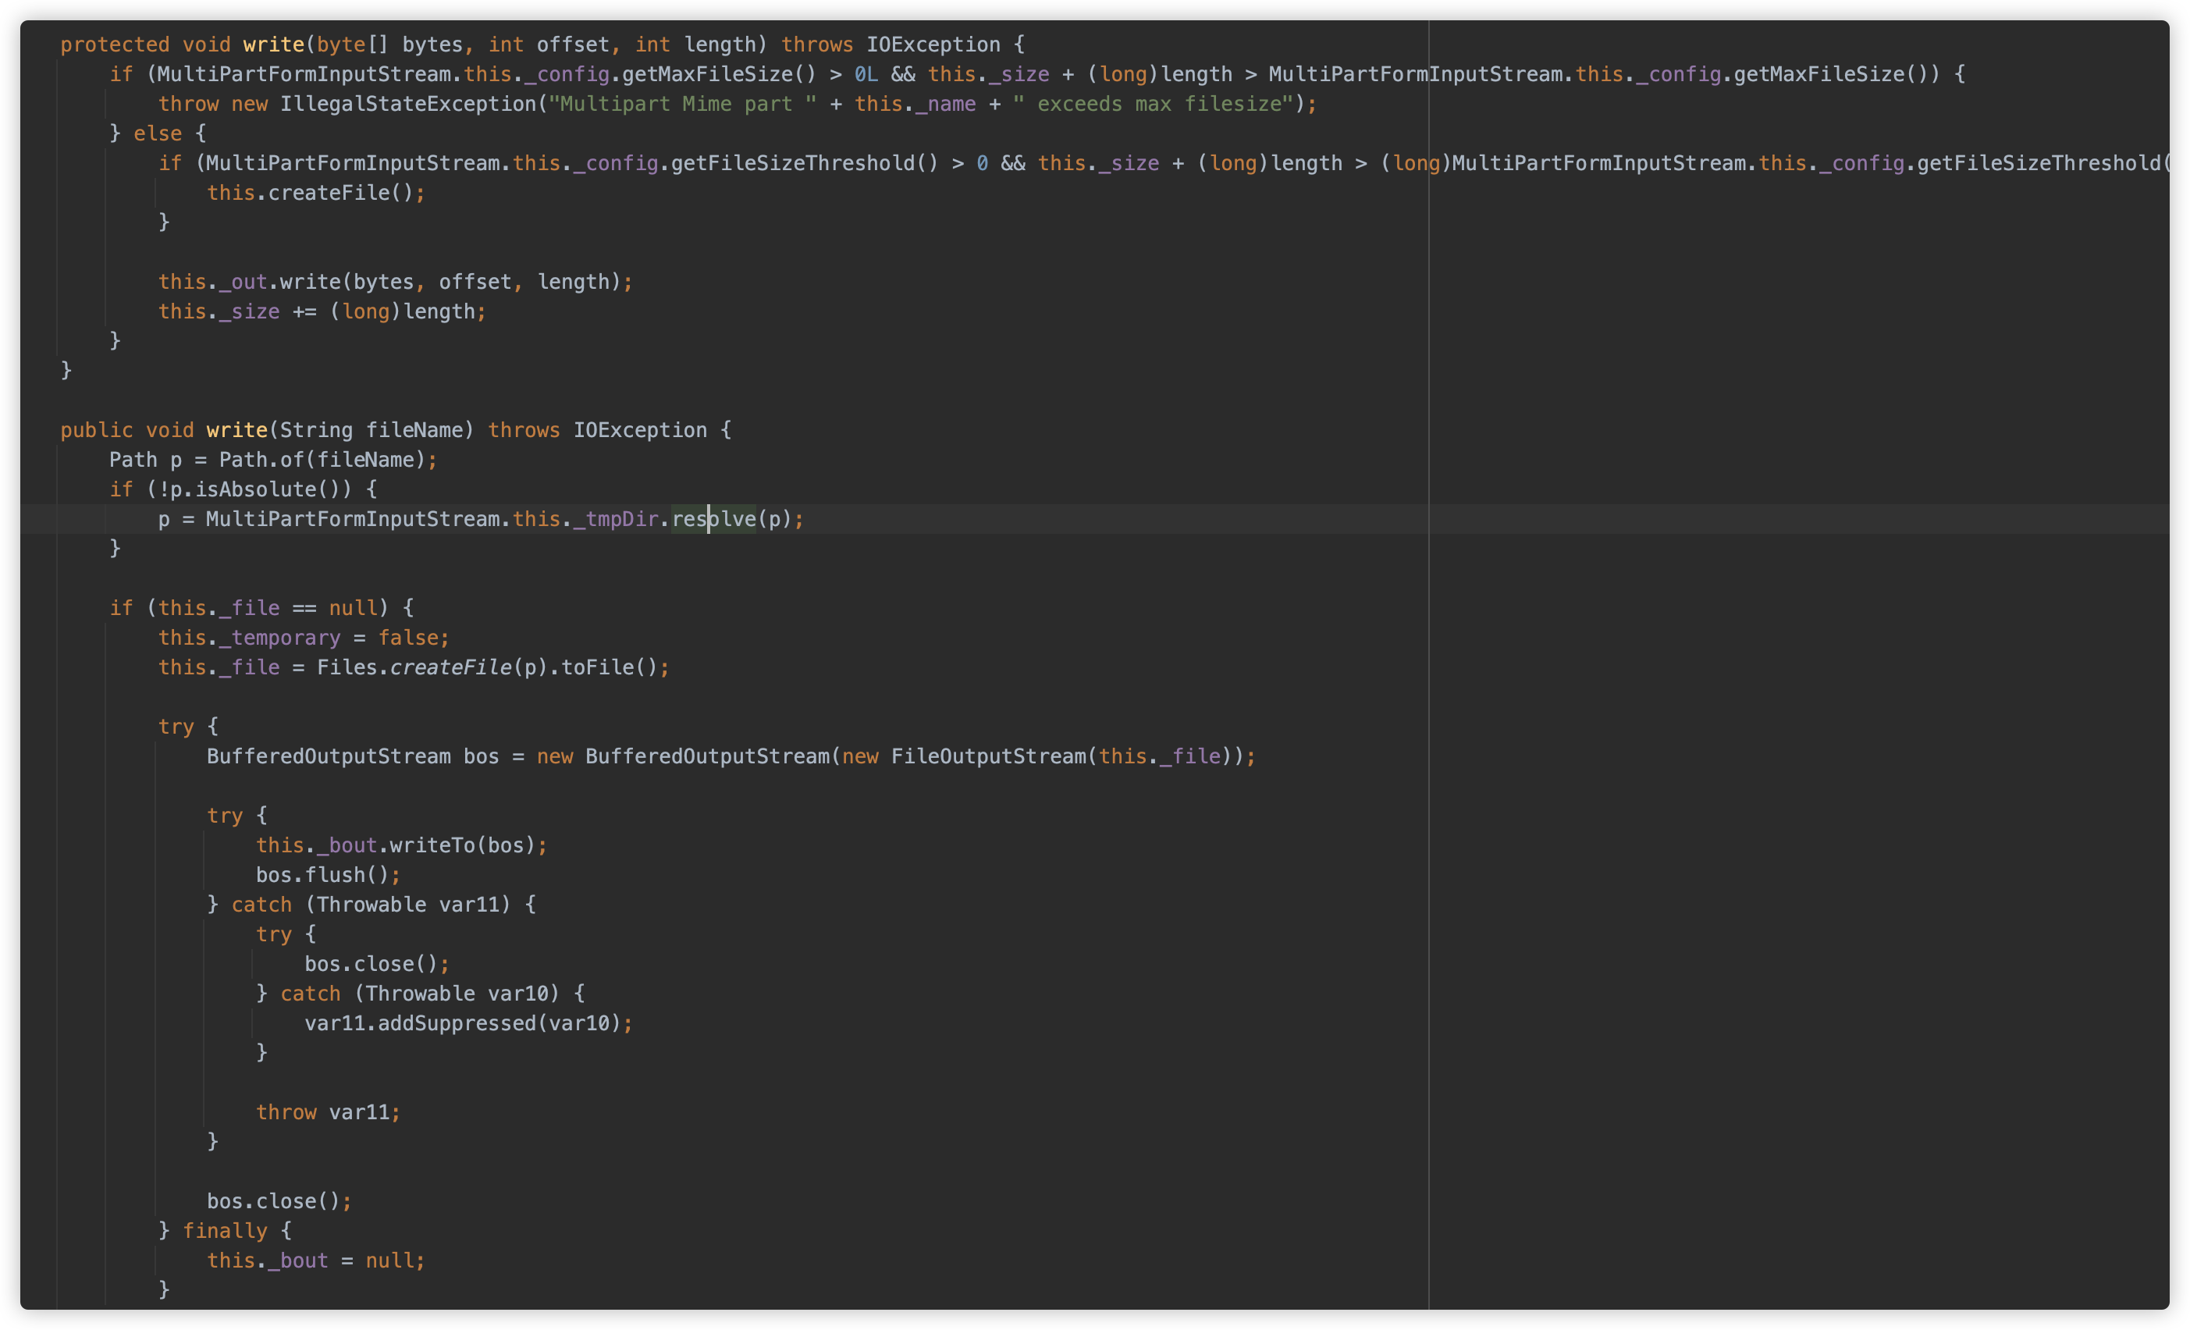
Task: Click the "this._bout = null;" line
Action: click(316, 1261)
